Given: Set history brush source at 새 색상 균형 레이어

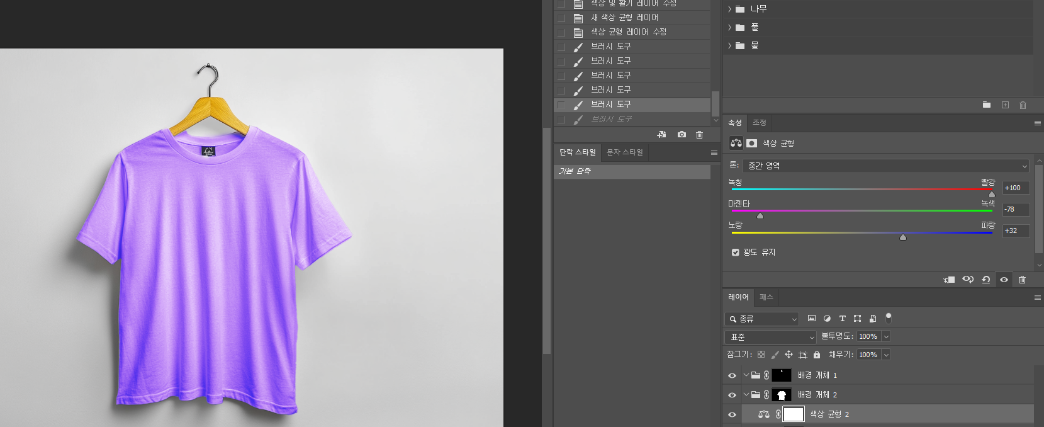Looking at the screenshot, I should (x=561, y=18).
